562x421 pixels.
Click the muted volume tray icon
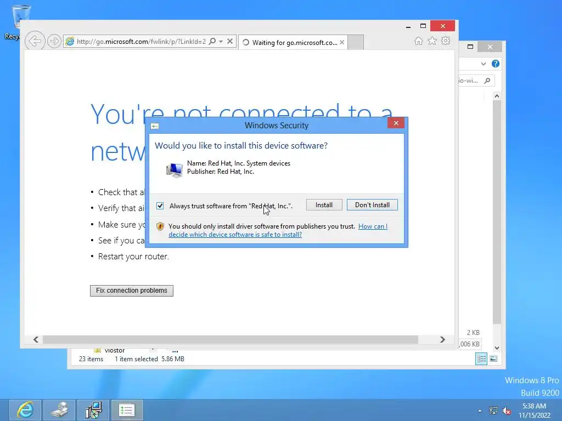point(507,411)
